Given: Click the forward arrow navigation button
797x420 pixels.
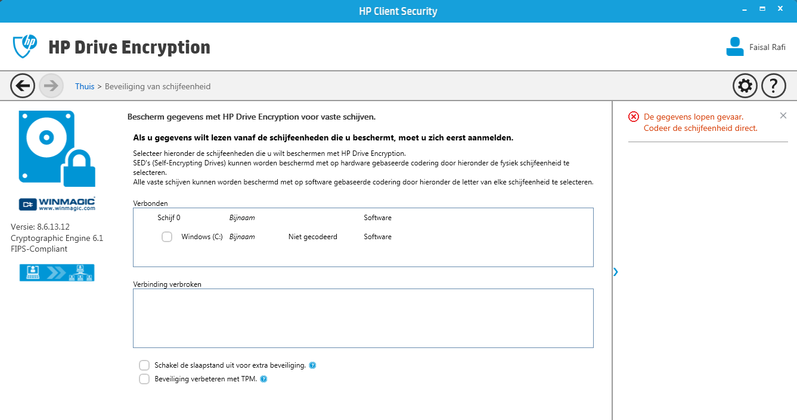Looking at the screenshot, I should [51, 86].
